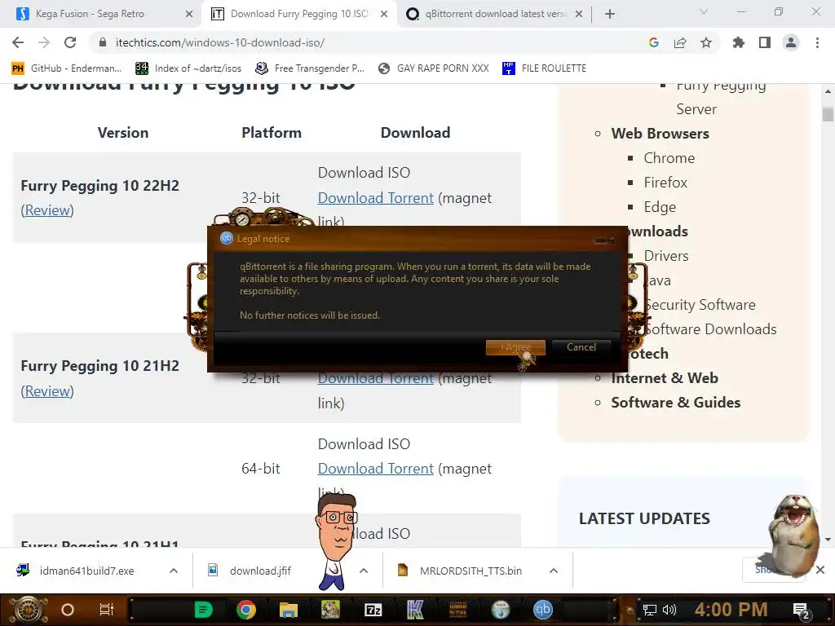
Task: Open Drivers link in sidebar
Action: [x=665, y=256]
